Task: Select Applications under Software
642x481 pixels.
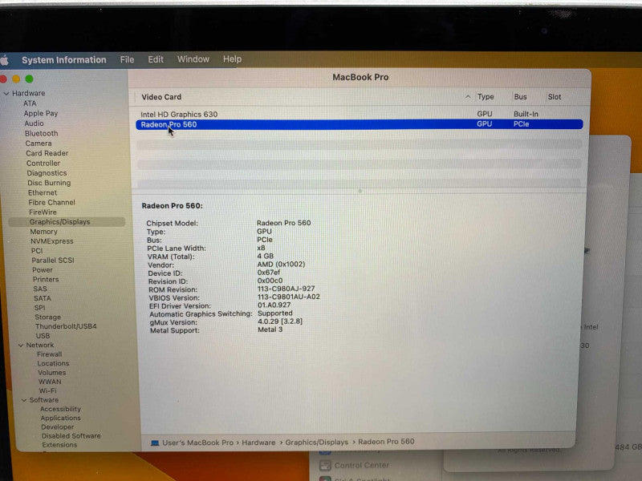Action: point(60,418)
